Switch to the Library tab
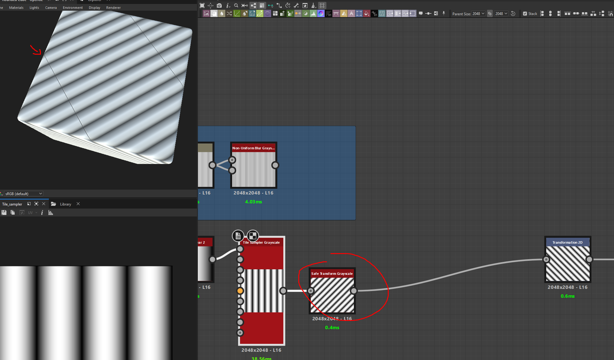Viewport: 614px width, 360px height. click(65, 204)
